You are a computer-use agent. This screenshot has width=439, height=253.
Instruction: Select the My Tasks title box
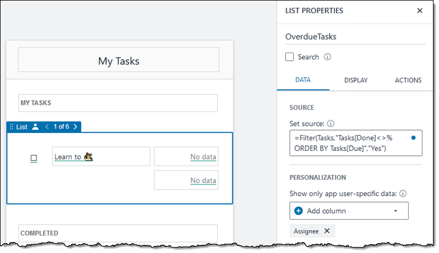118,61
